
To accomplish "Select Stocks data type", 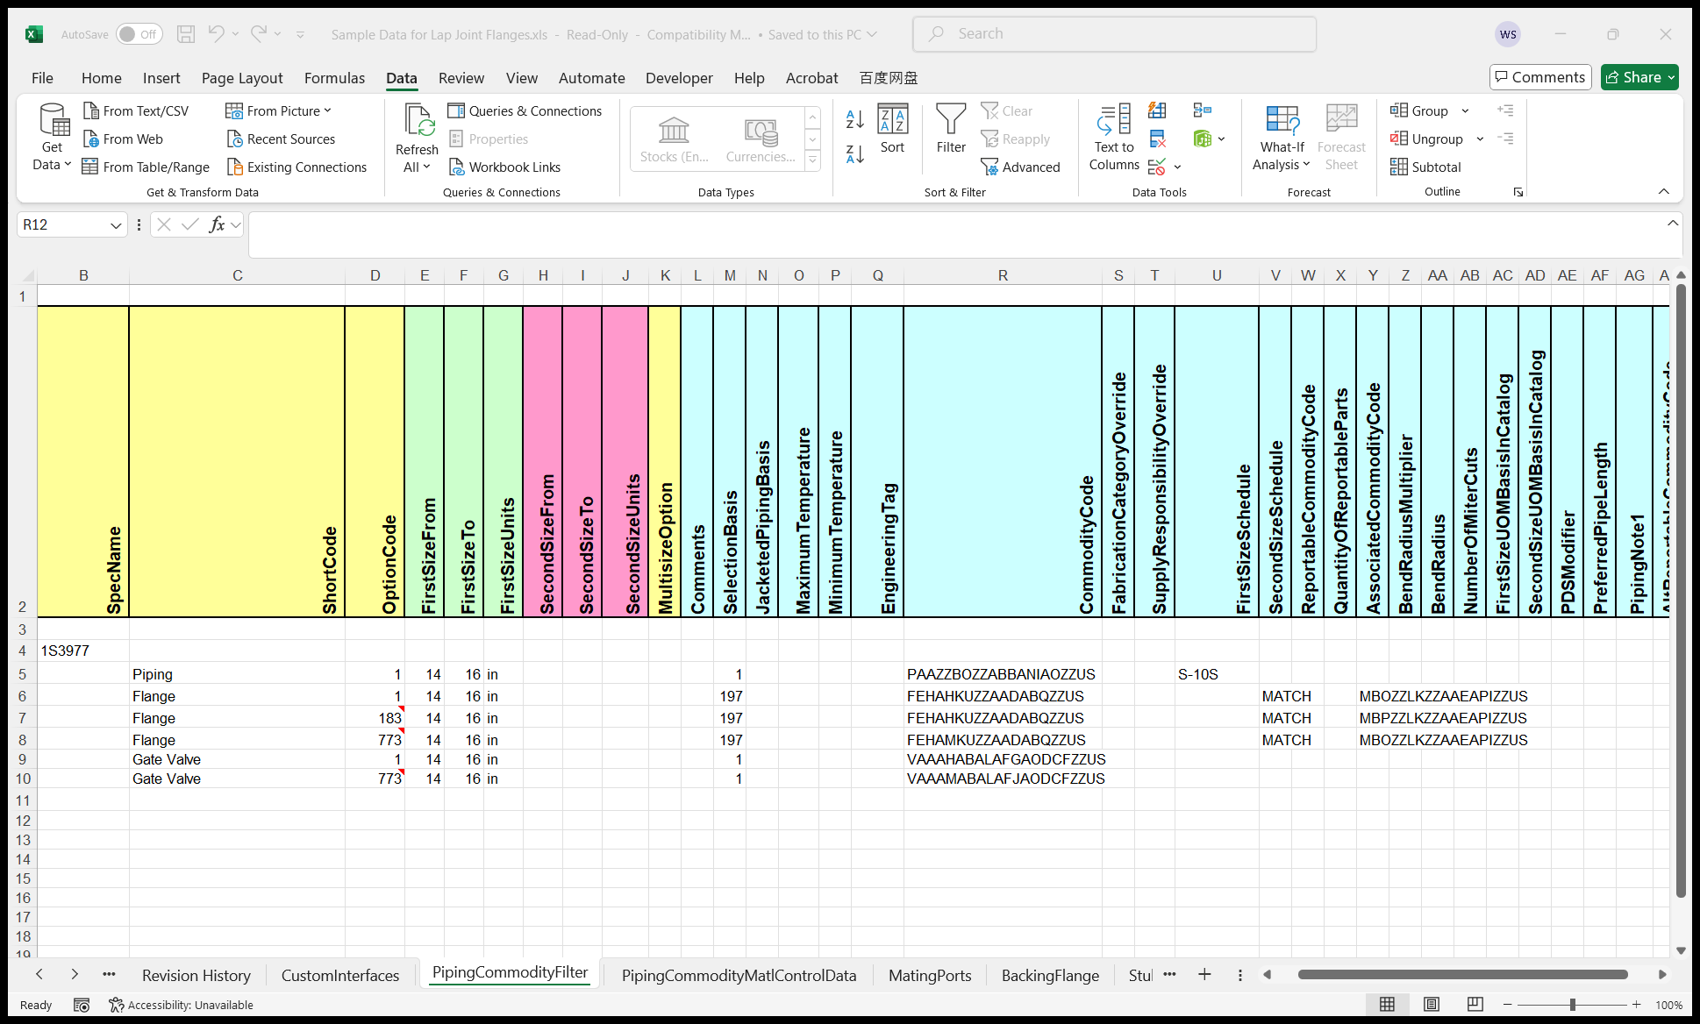I will coord(674,139).
